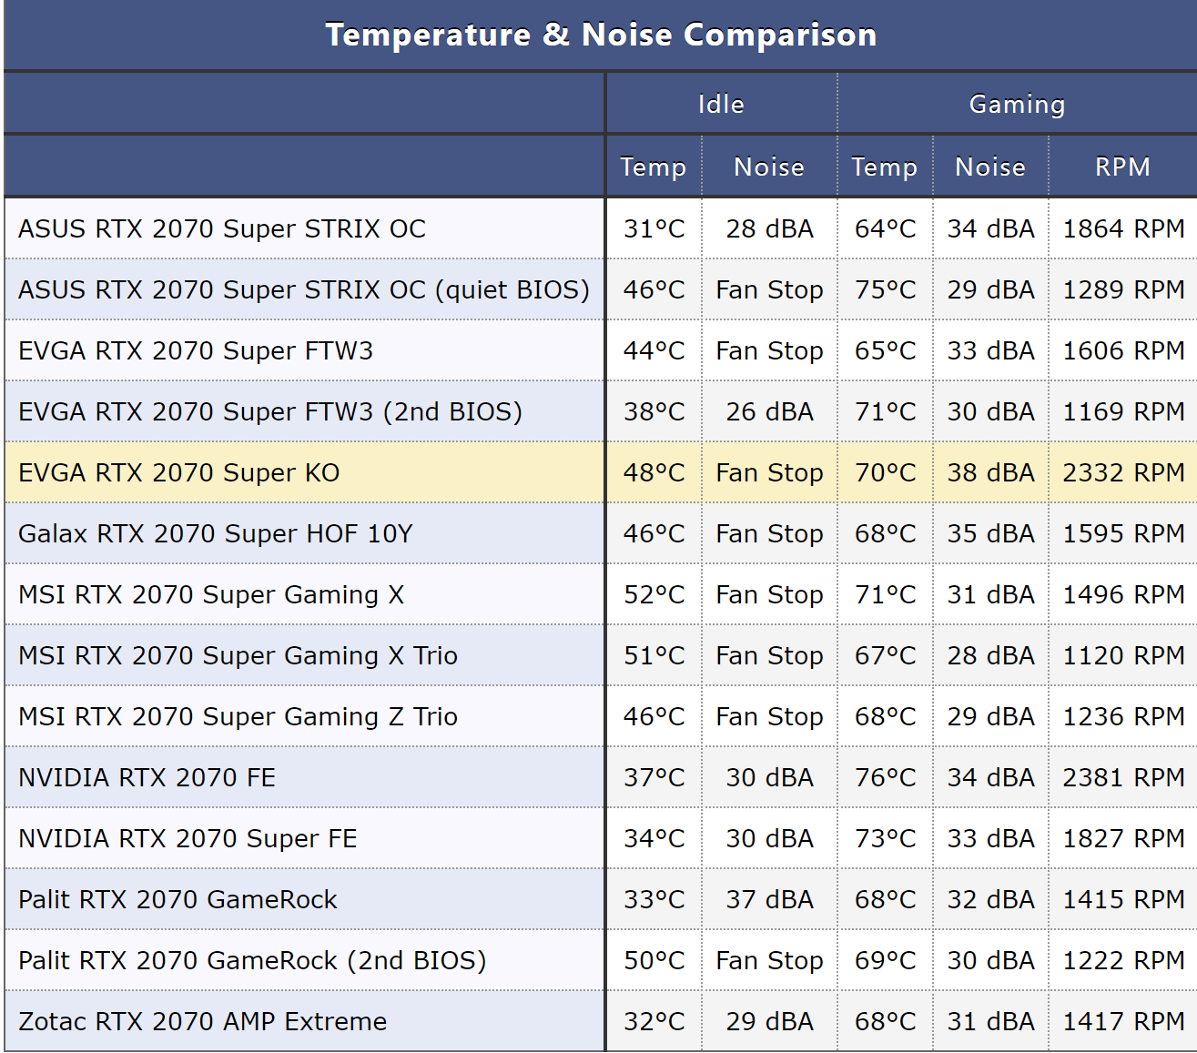The image size is (1197, 1053).
Task: Click the EVGA RTX 2070 Super FTW3 name
Action: tap(196, 350)
